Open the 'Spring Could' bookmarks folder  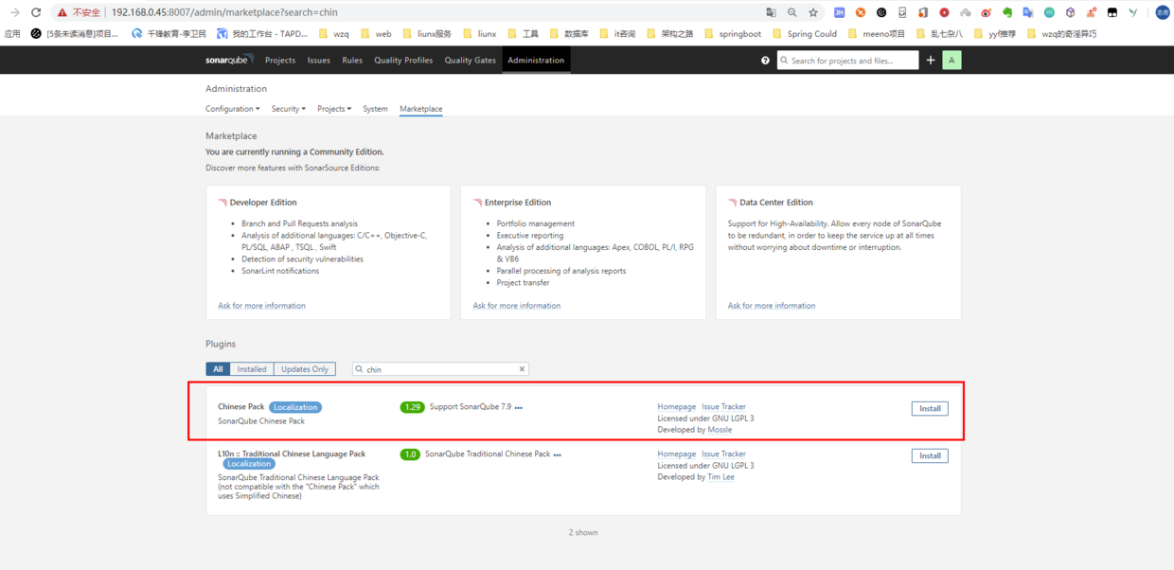pyautogui.click(x=805, y=34)
